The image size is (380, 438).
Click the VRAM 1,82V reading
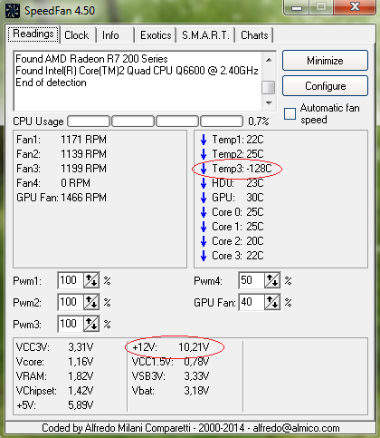click(x=54, y=376)
